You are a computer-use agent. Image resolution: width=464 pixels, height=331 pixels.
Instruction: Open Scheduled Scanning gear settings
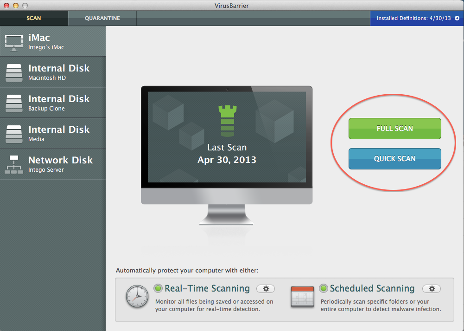coord(432,289)
